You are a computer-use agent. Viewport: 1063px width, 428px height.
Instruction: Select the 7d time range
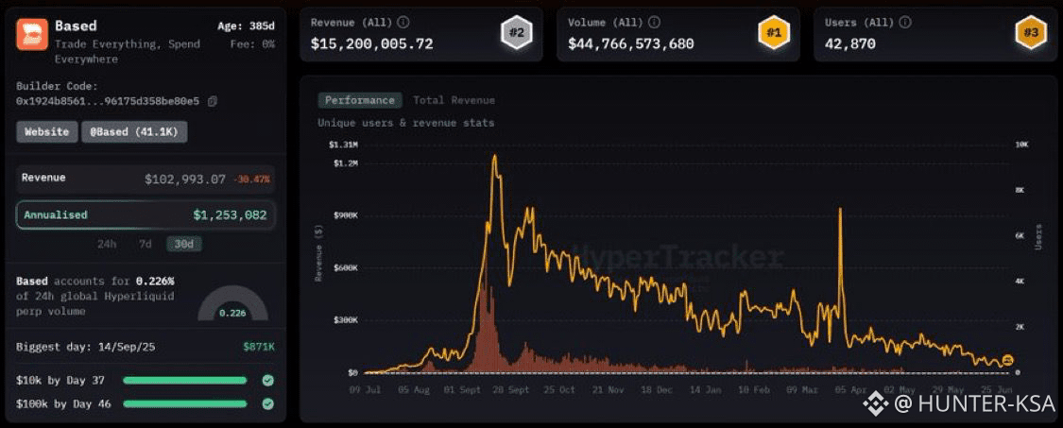[x=146, y=244]
